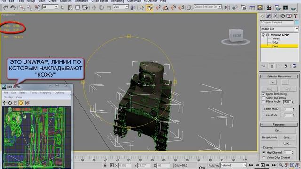Click the Select MatID button
301x169 pixels.
tap(271, 109)
